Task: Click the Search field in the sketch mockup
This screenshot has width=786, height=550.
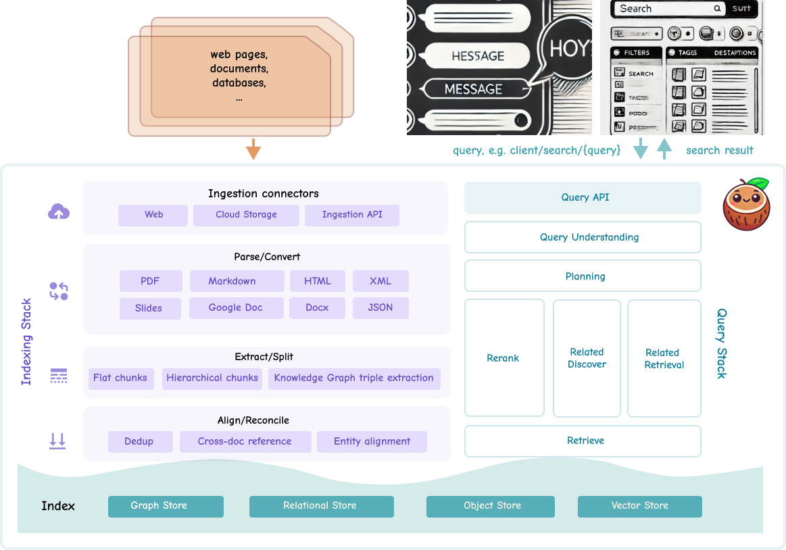Action: [x=666, y=9]
